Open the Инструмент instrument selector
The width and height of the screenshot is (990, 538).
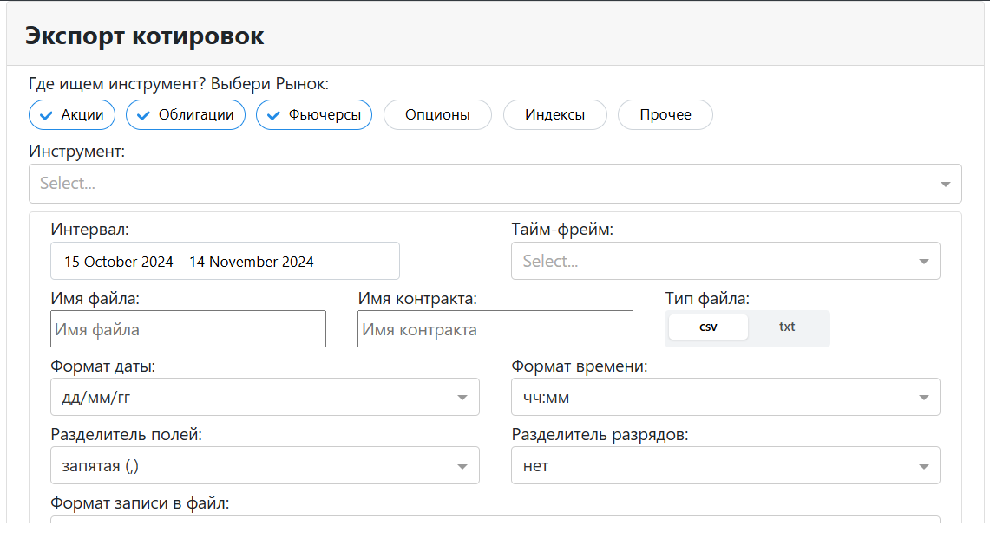pos(495,184)
